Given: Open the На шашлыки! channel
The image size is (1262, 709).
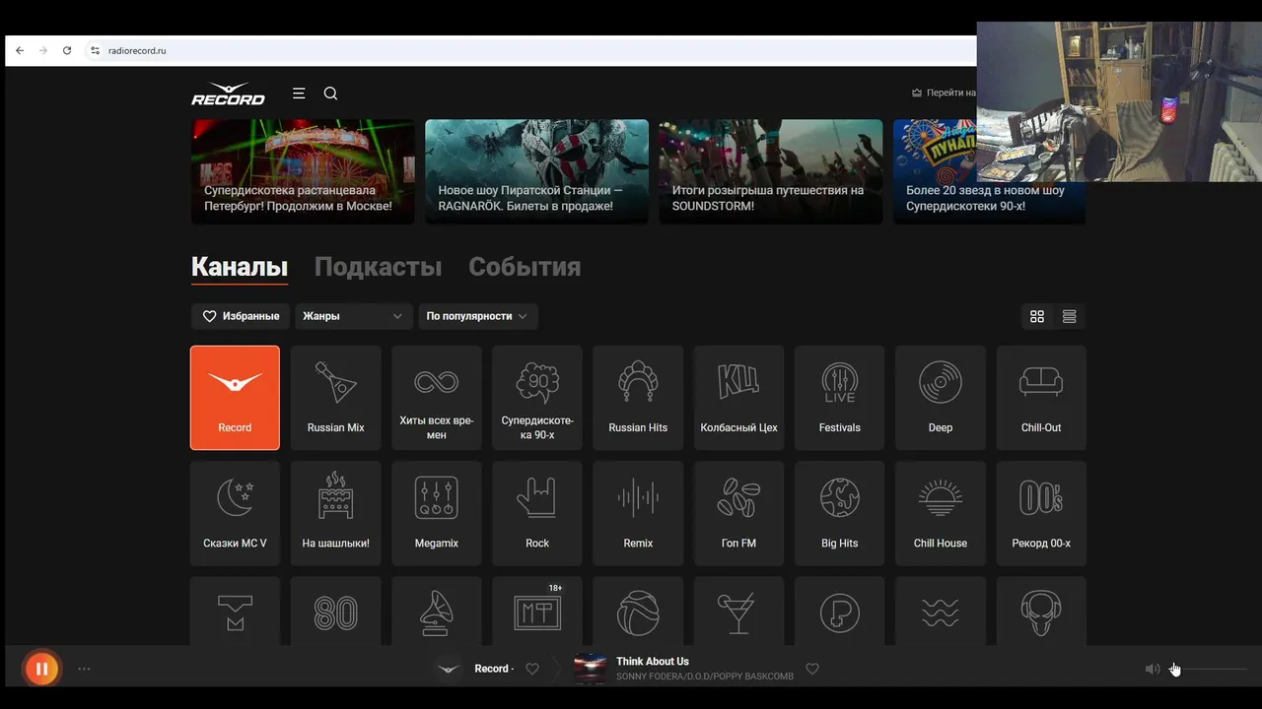Looking at the screenshot, I should click(x=335, y=513).
